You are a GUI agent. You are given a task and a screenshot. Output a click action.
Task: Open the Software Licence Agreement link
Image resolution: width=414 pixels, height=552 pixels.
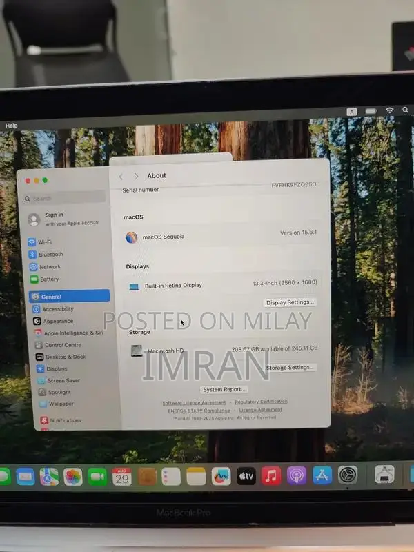[194, 403]
